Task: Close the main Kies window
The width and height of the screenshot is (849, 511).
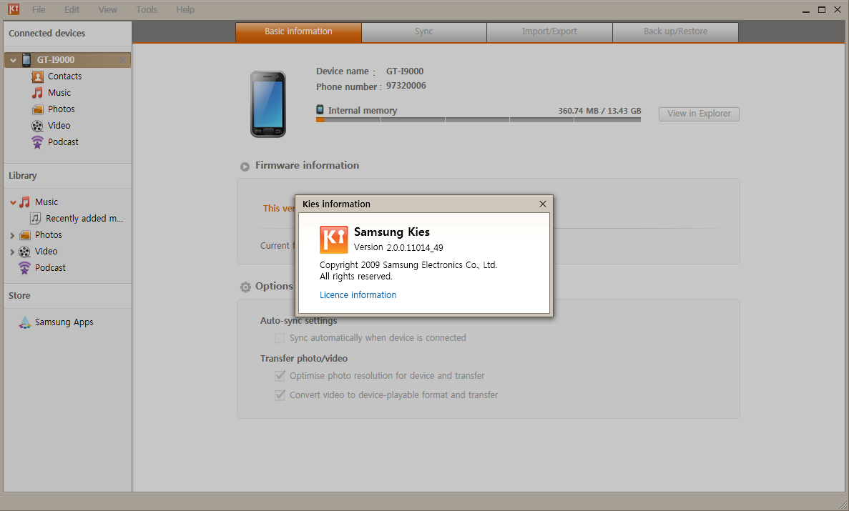Action: (837, 10)
